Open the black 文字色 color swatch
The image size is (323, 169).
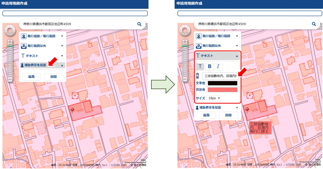(222, 83)
